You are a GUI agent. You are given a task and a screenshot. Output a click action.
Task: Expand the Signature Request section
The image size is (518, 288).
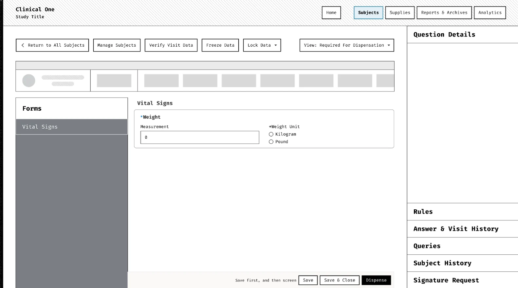click(462, 280)
